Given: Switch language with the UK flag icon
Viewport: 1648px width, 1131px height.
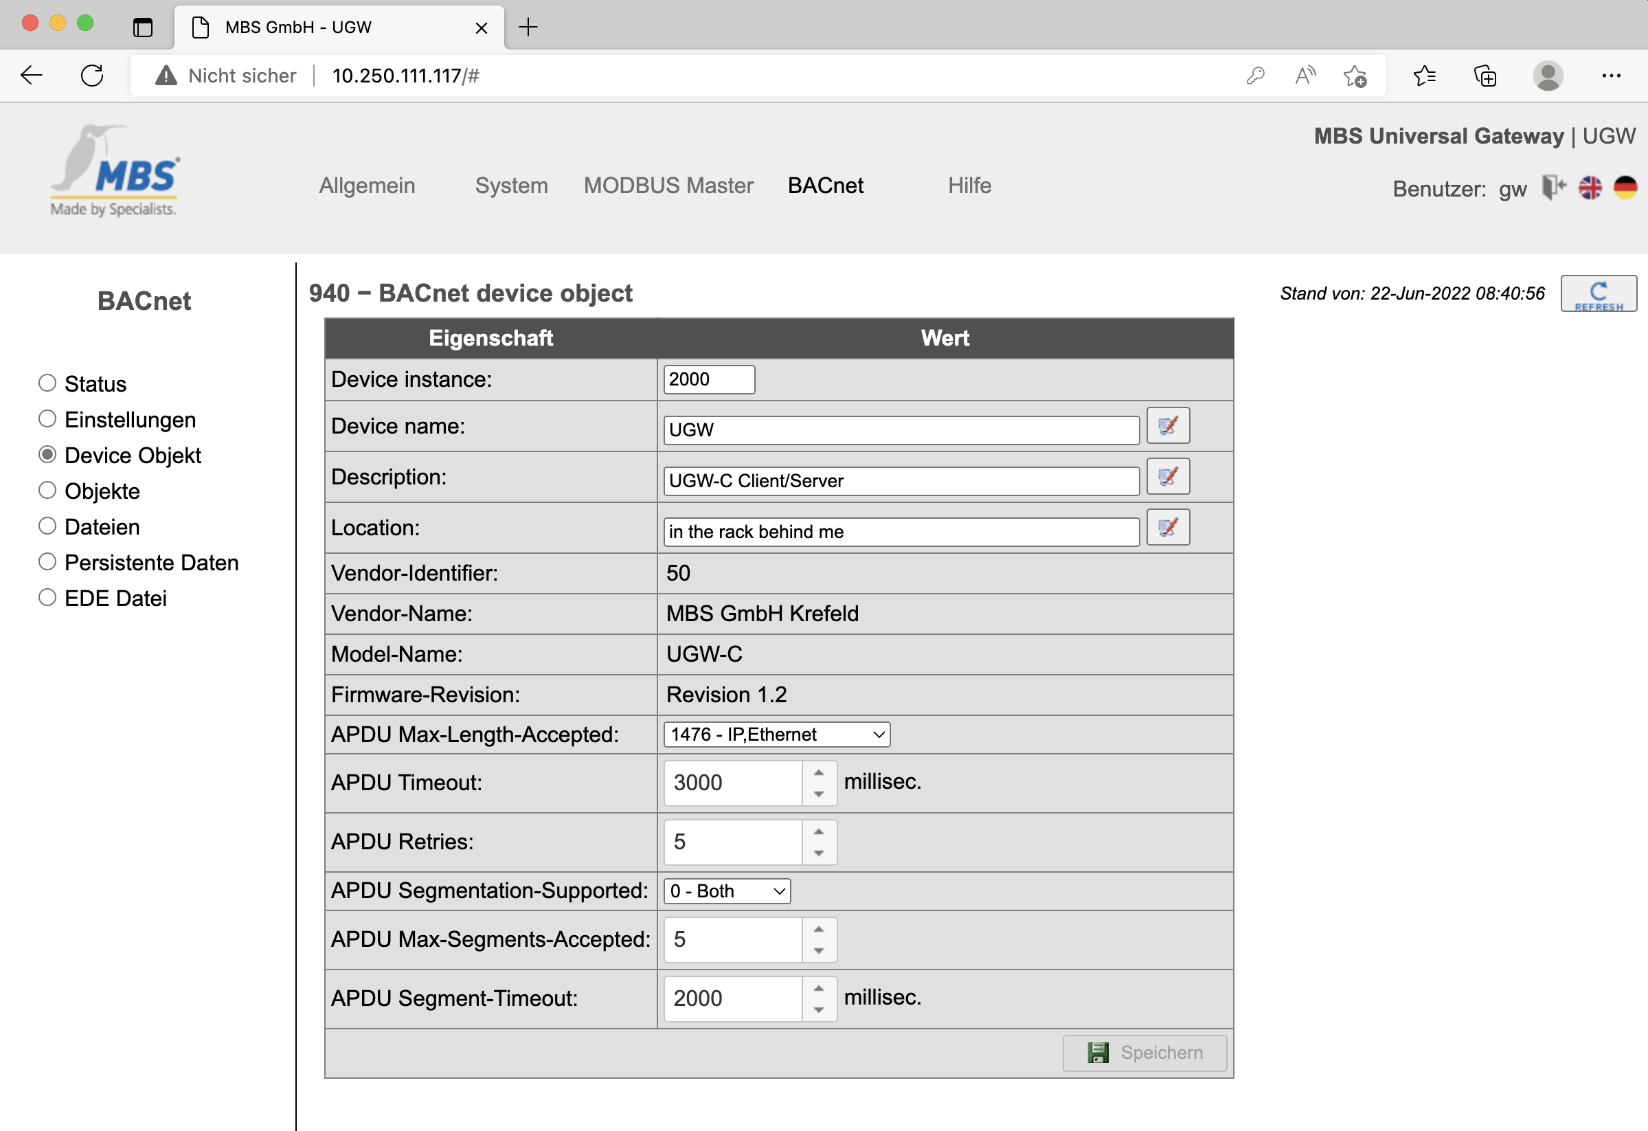Looking at the screenshot, I should (x=1589, y=188).
